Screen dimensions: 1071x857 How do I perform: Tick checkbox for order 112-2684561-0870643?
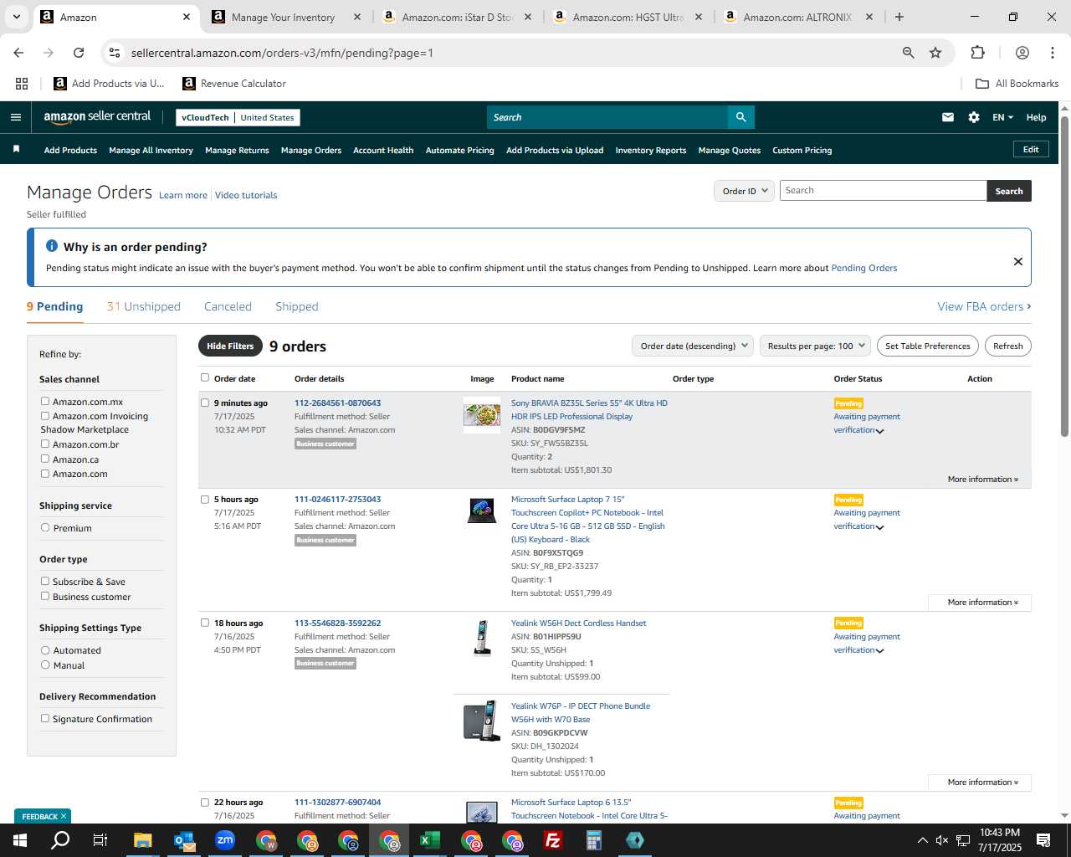205,403
